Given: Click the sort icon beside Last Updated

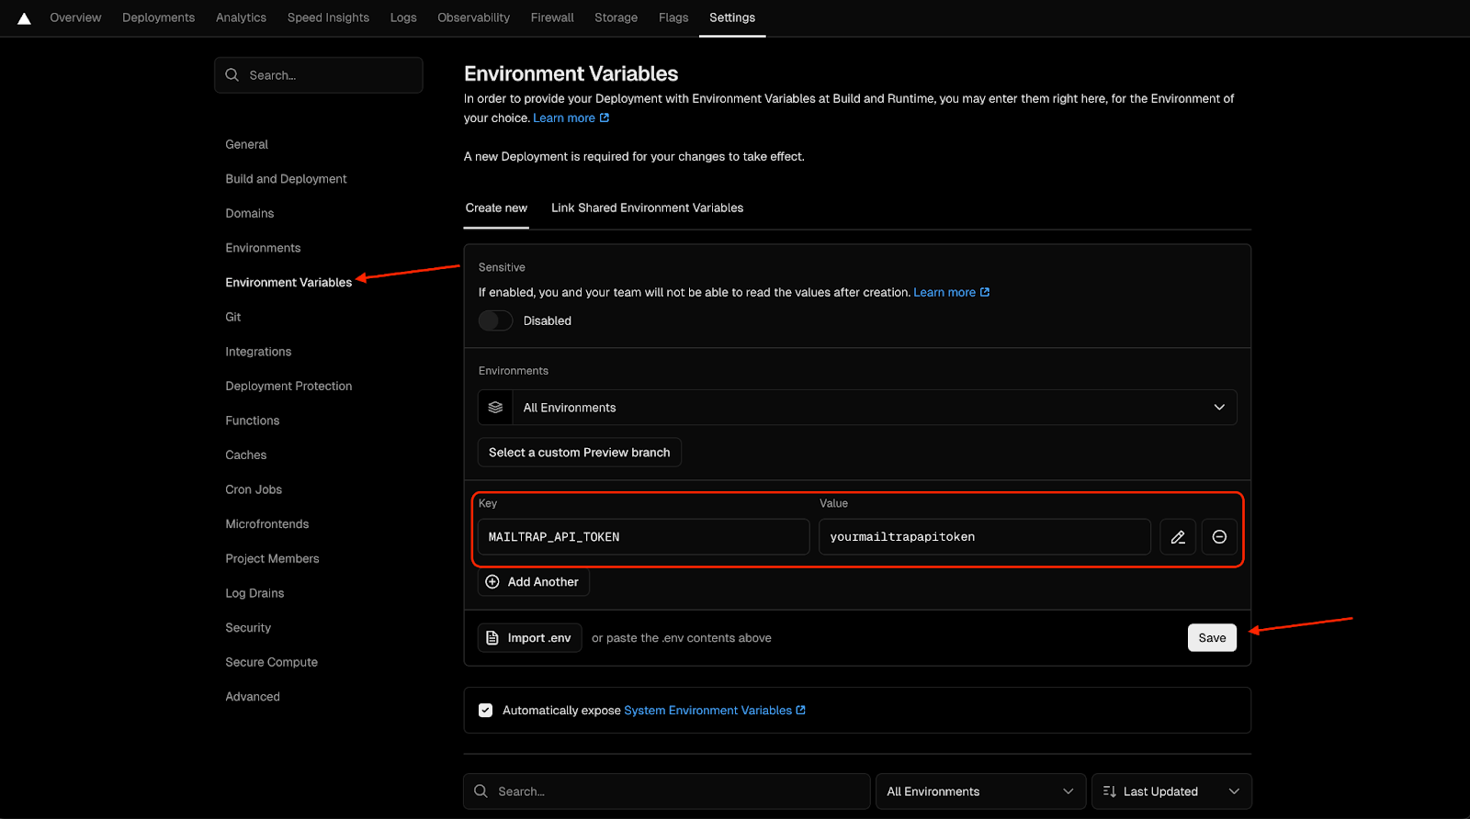Looking at the screenshot, I should [x=1109, y=791].
